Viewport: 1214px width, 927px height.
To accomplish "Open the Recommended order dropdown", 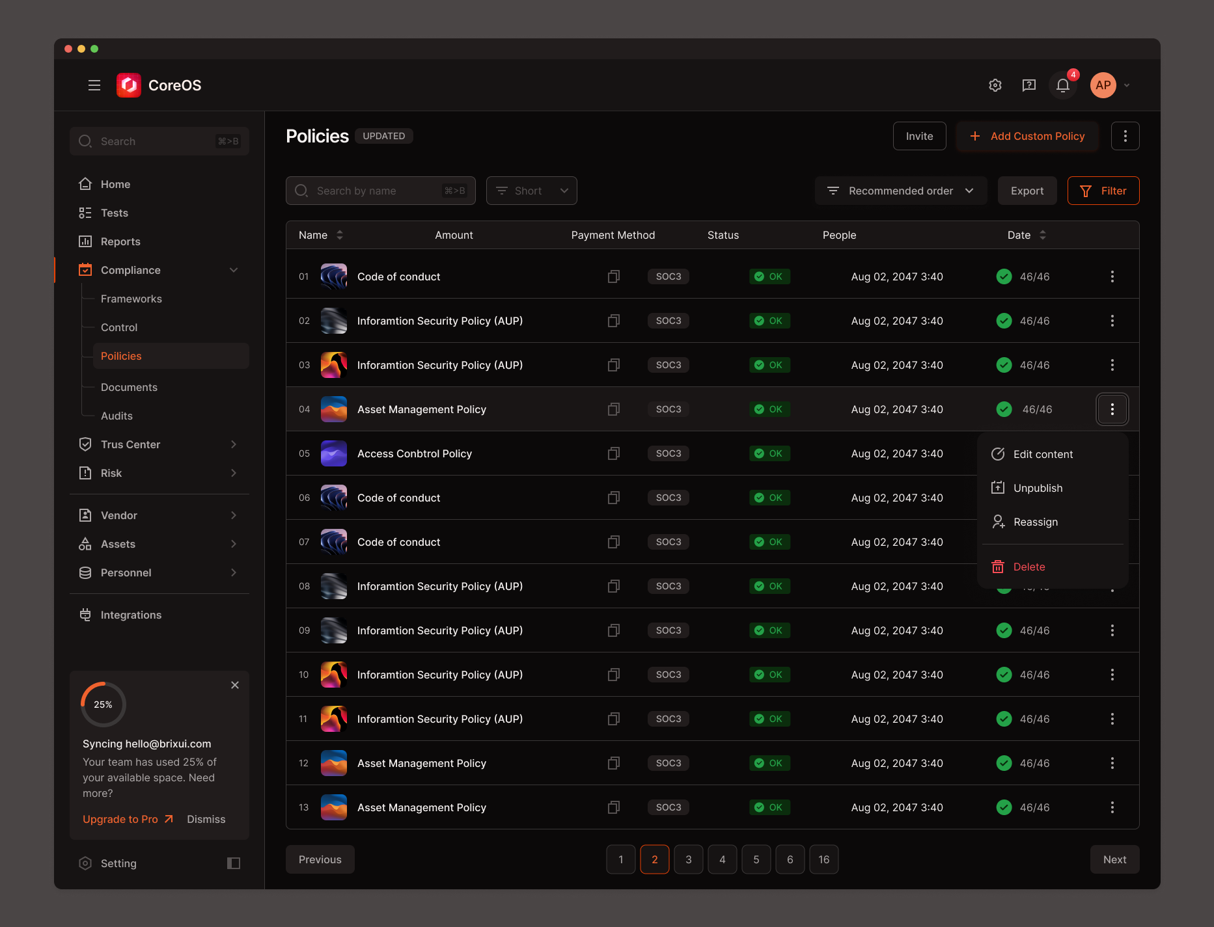I will [x=900, y=191].
